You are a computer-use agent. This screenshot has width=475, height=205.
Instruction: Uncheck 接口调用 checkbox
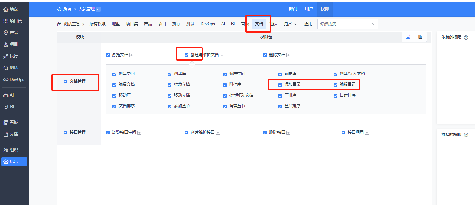point(343,132)
